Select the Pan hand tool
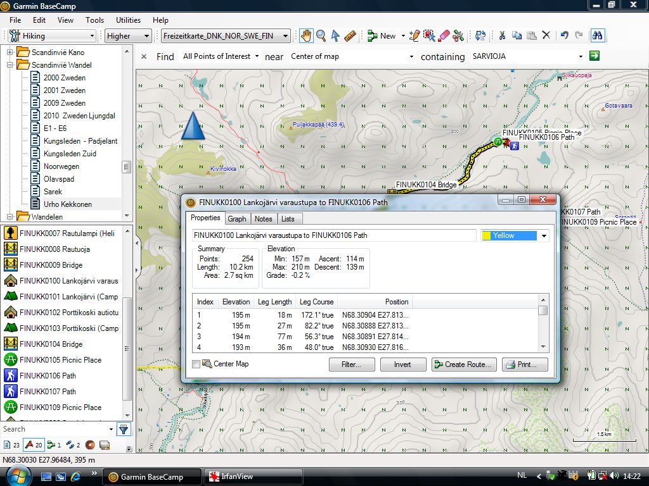Image resolution: width=649 pixels, height=486 pixels. point(306,36)
